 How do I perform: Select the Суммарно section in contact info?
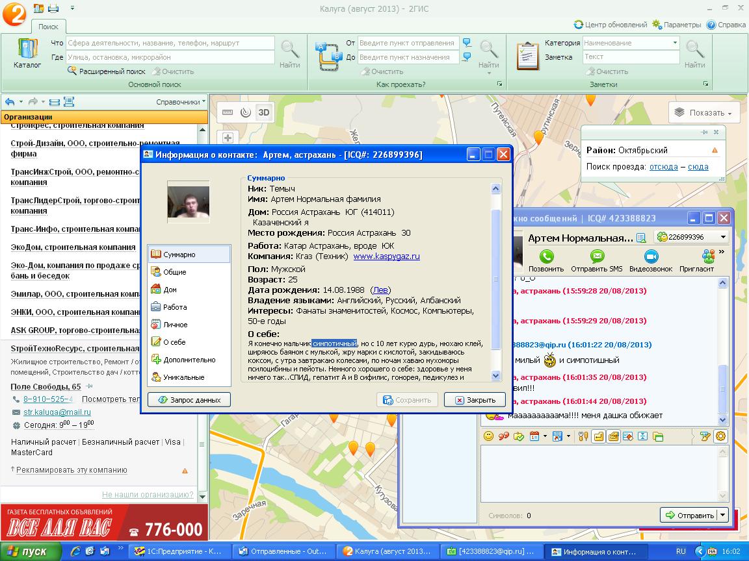coord(189,255)
